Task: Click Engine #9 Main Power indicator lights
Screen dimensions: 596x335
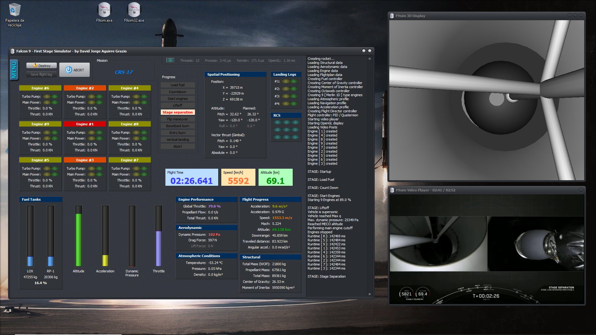Action: pyautogui.click(x=51, y=138)
